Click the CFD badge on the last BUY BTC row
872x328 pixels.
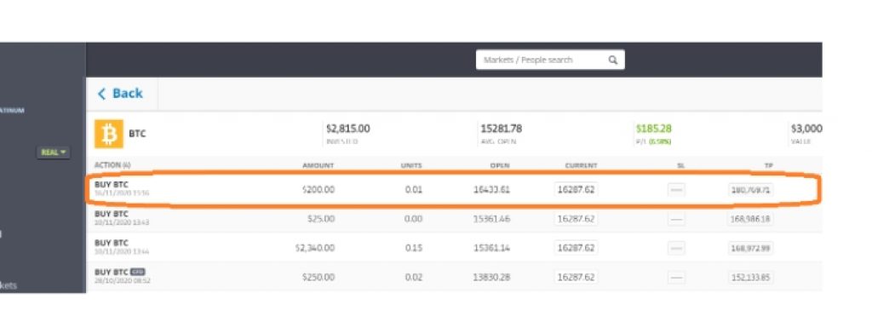137,272
